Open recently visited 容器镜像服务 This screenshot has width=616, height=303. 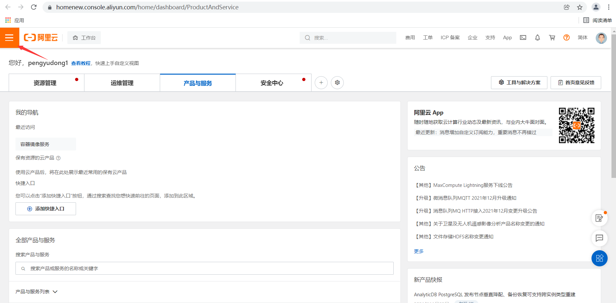pyautogui.click(x=46, y=144)
